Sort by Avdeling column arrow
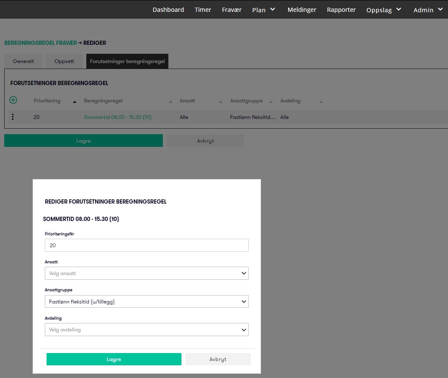The height and width of the screenshot is (378, 448). (321, 102)
